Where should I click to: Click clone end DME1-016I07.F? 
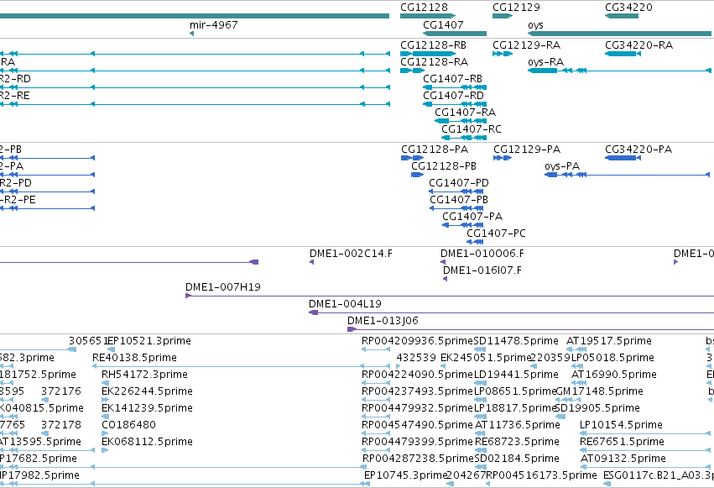click(x=445, y=279)
